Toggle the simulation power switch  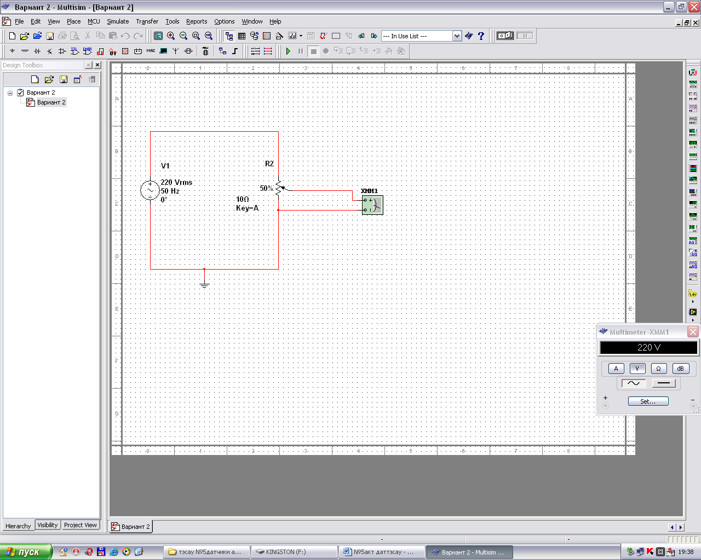pyautogui.click(x=505, y=36)
